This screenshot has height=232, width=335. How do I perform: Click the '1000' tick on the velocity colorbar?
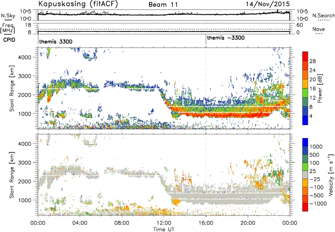point(316,147)
